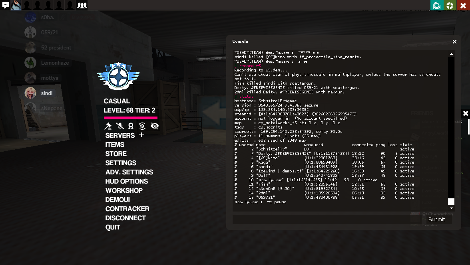
Task: Click the award ribbon icon
Action: tap(131, 126)
